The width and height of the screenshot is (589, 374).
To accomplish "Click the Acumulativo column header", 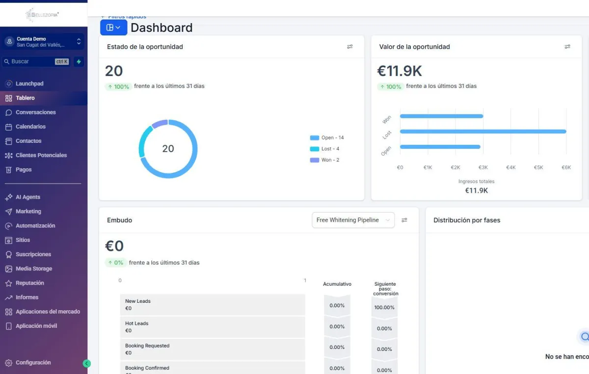I will [x=337, y=284].
